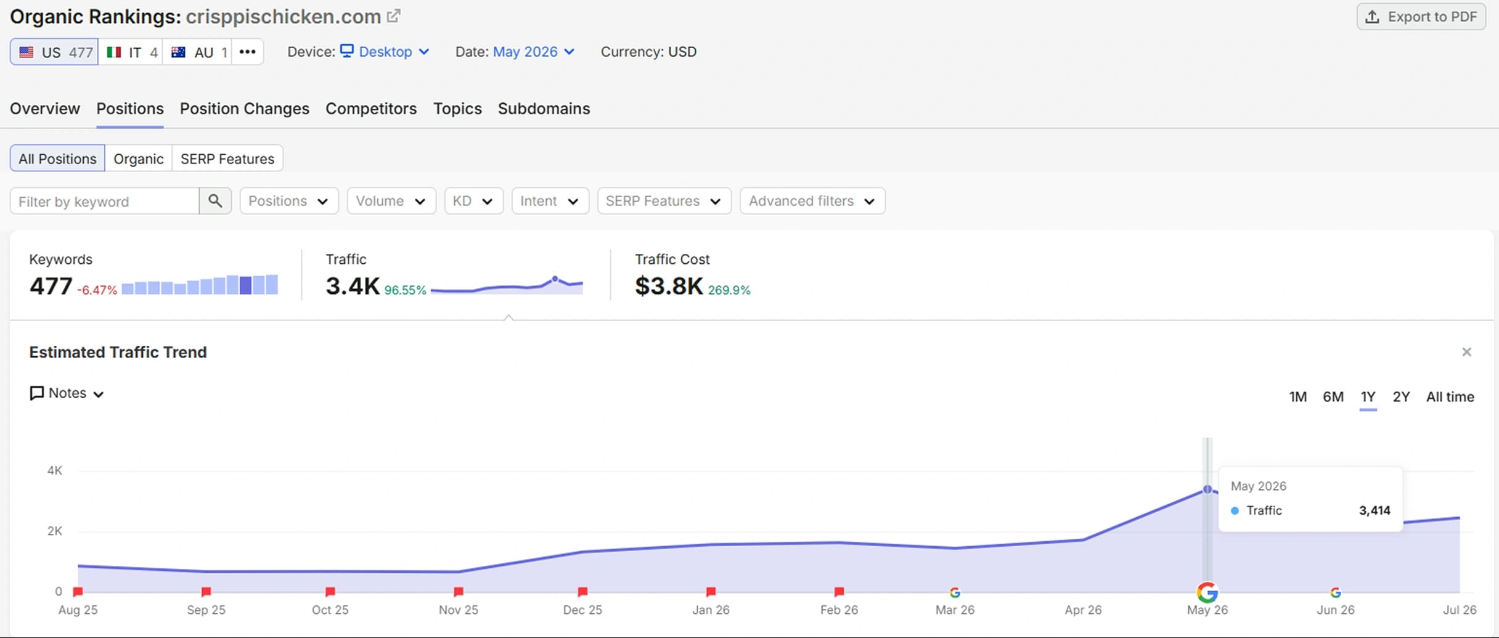This screenshot has height=638, width=1499.
Task: Click the red flag note at Aug 25
Action: (78, 592)
